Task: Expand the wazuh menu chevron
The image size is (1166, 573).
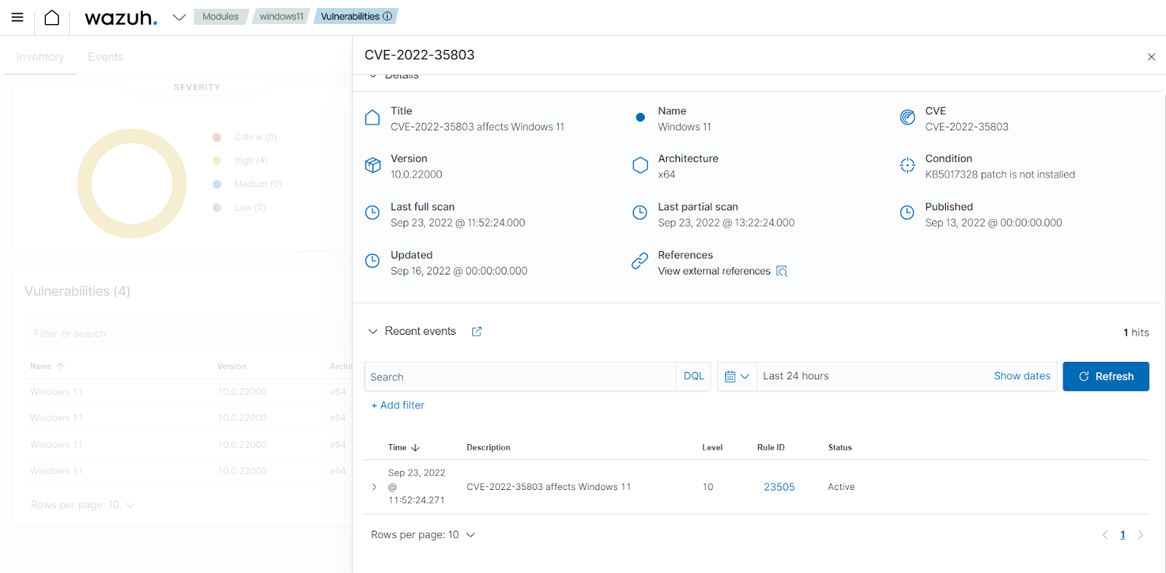Action: click(x=179, y=17)
